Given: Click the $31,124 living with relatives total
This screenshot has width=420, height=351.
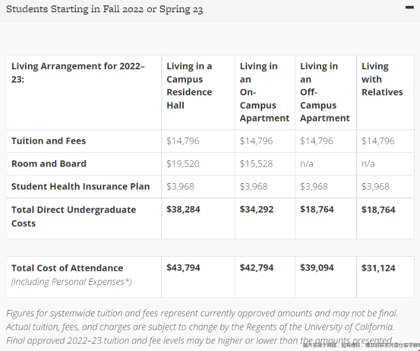Looking at the screenshot, I should pyautogui.click(x=378, y=268).
